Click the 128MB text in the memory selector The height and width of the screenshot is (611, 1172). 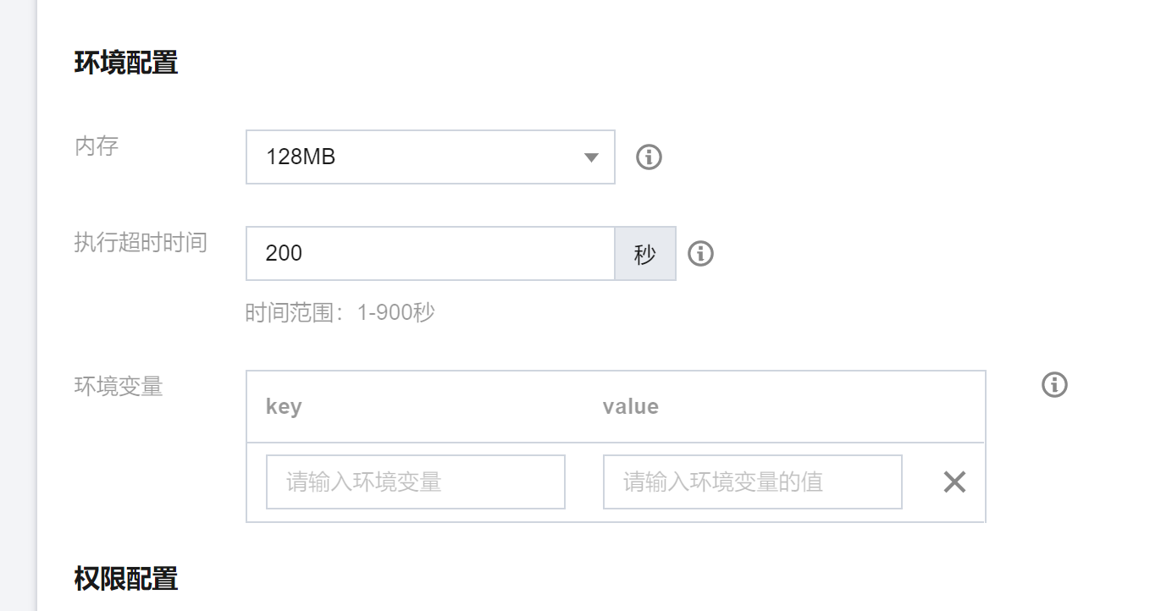(301, 157)
